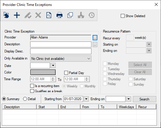
Task: Click the Provider field Allan Adams
Action: (61, 37)
